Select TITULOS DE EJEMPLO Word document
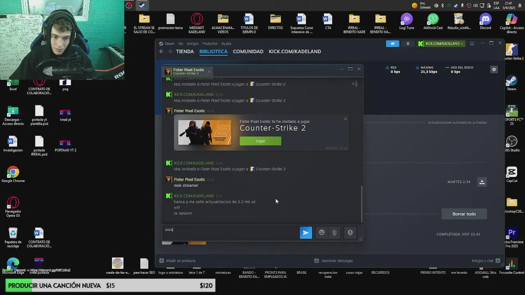Screen dimensions: 525x295 (x=249, y=23)
